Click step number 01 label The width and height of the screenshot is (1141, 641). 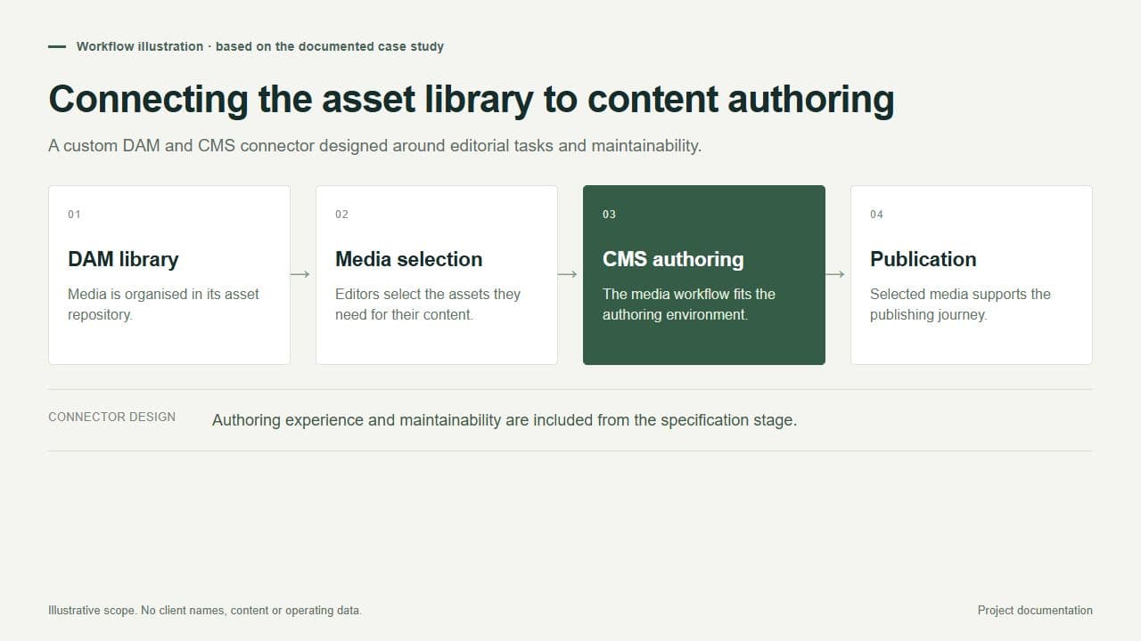pos(74,214)
